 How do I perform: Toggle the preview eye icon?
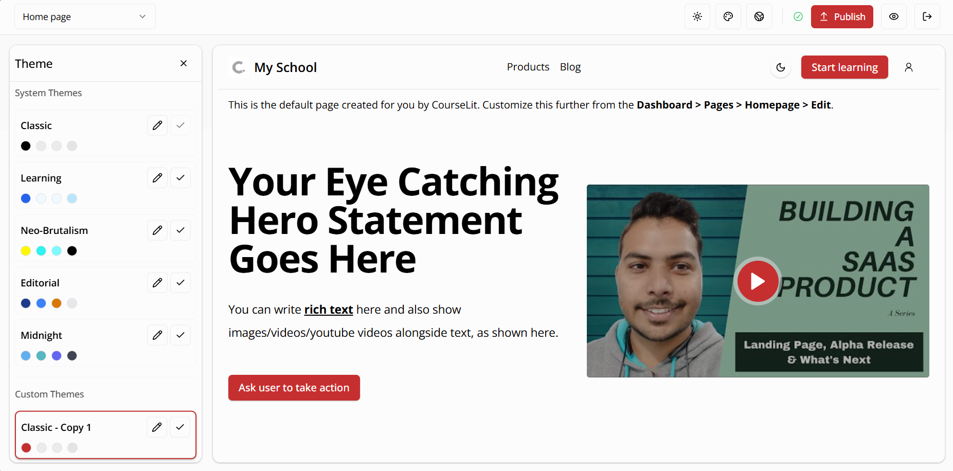tap(893, 16)
